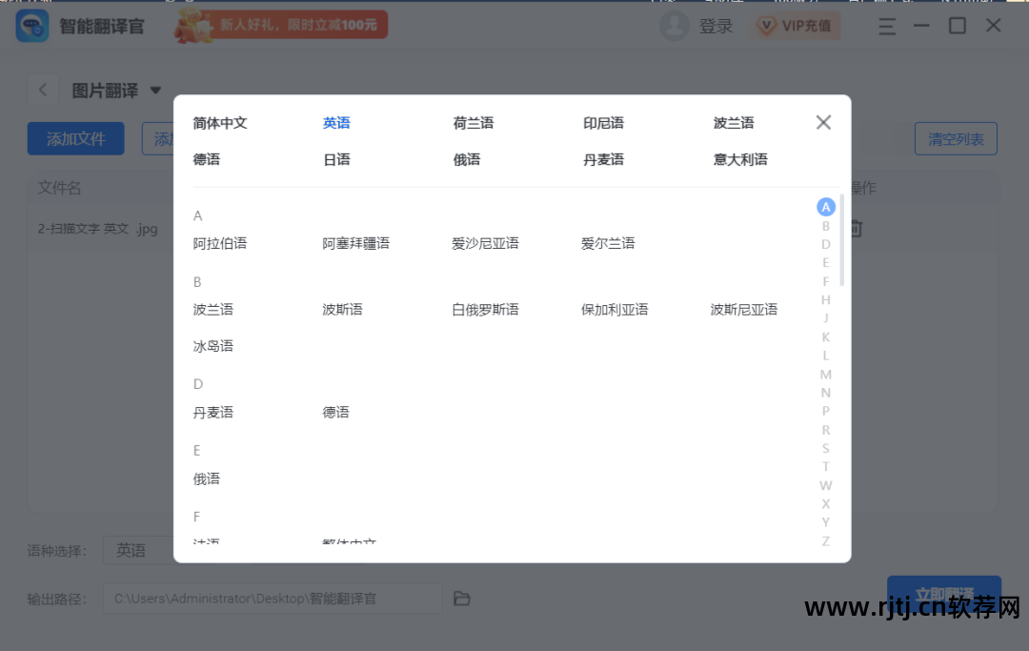Click the 添加文件 button
This screenshot has height=651, width=1029.
(x=75, y=138)
